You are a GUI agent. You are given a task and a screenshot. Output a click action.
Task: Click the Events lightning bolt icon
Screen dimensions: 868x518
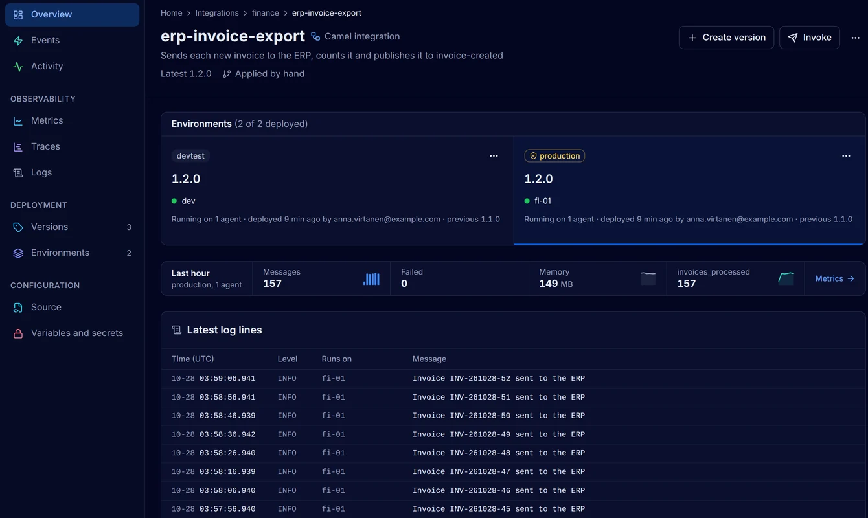[18, 40]
